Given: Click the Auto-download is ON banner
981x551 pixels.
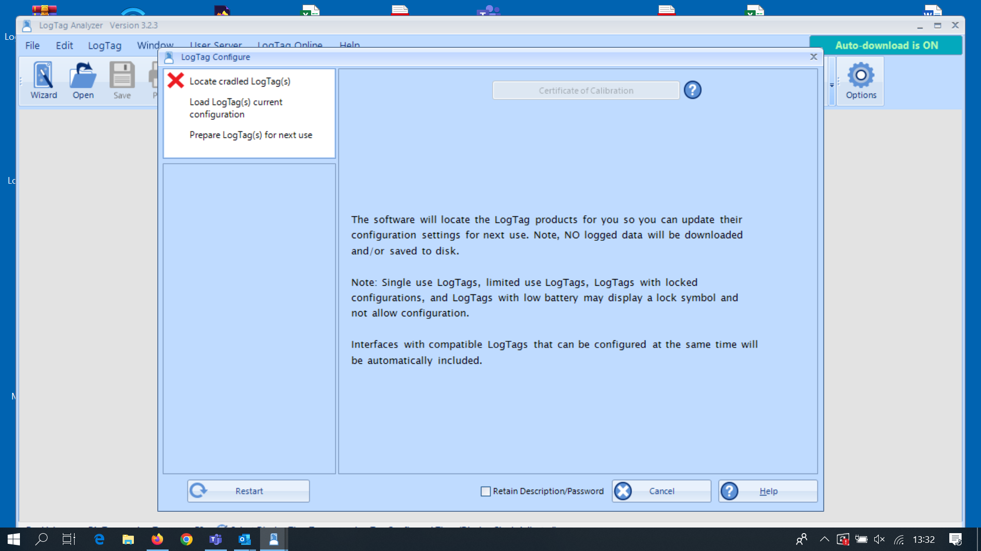Looking at the screenshot, I should coord(886,45).
